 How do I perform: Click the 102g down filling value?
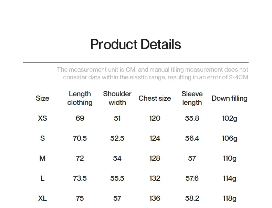pyautogui.click(x=229, y=118)
